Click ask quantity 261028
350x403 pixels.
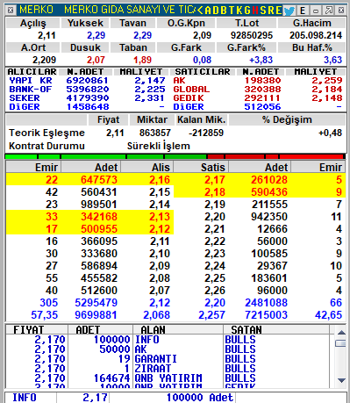(x=269, y=180)
